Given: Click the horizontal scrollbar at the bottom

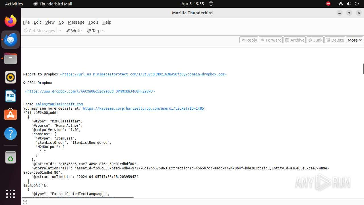Looking at the screenshot, I should 78,197.
